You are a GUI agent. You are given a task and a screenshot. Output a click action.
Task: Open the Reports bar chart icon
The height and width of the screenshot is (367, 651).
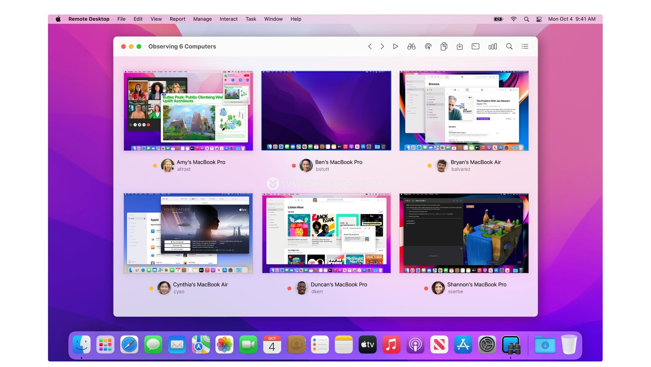[x=492, y=46]
